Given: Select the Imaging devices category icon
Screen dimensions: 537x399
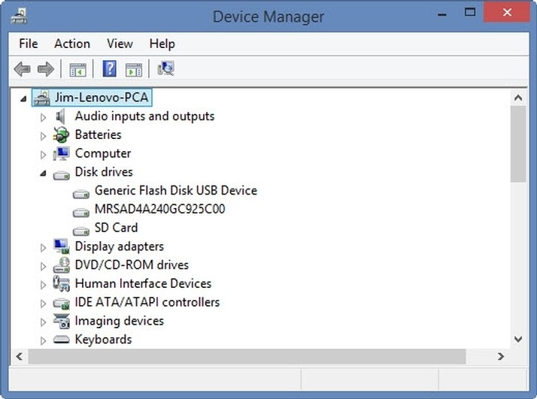Looking at the screenshot, I should tap(62, 321).
